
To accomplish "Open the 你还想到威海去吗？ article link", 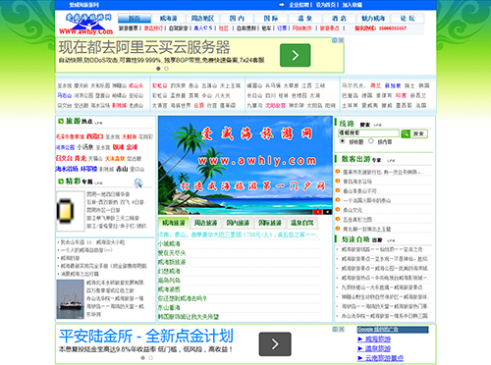I will 183,298.
